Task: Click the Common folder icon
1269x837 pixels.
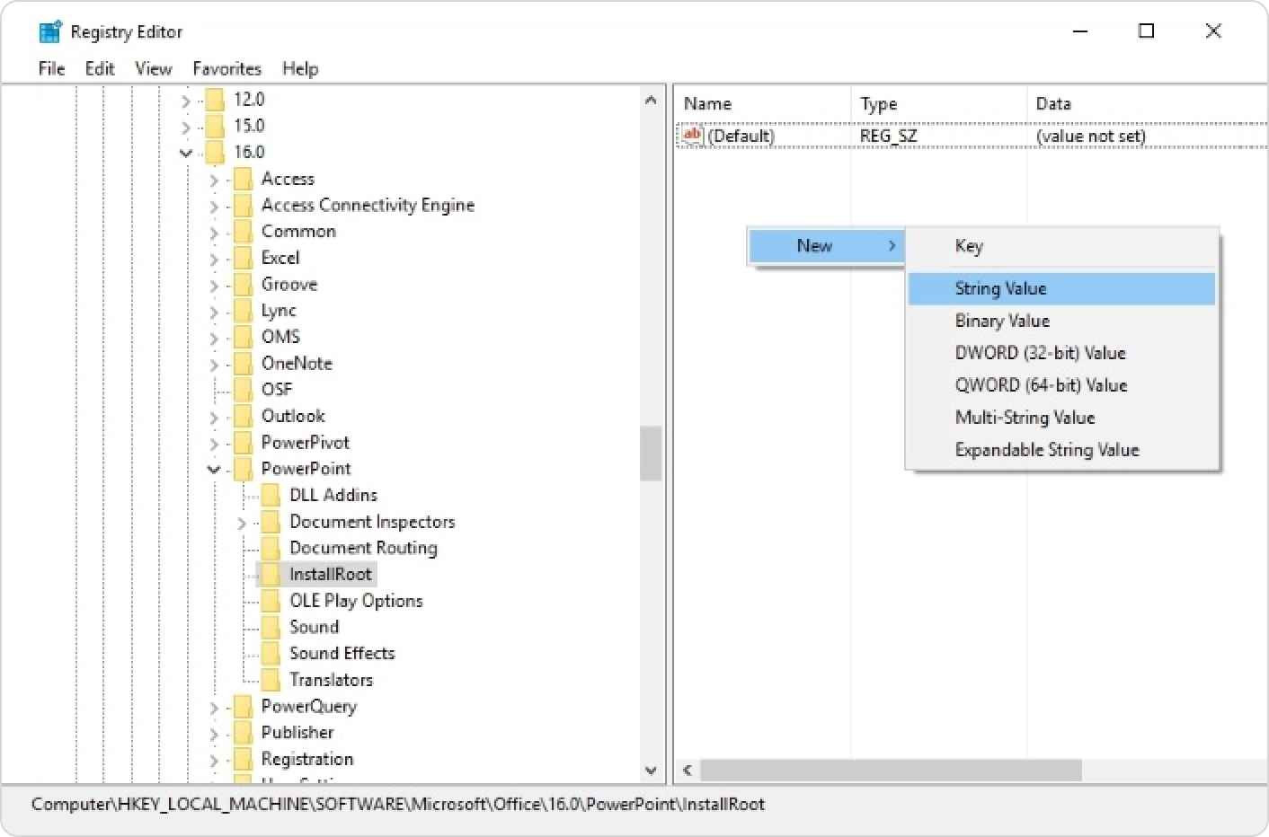Action: 242,232
